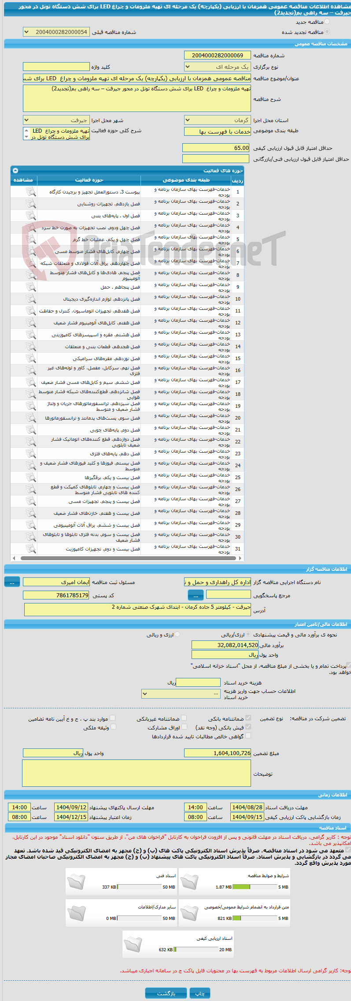Image resolution: width=351 pixels, height=1001 pixels.
Task: Toggle the ضمانتنامه بانکی checkbox
Action: [248, 718]
